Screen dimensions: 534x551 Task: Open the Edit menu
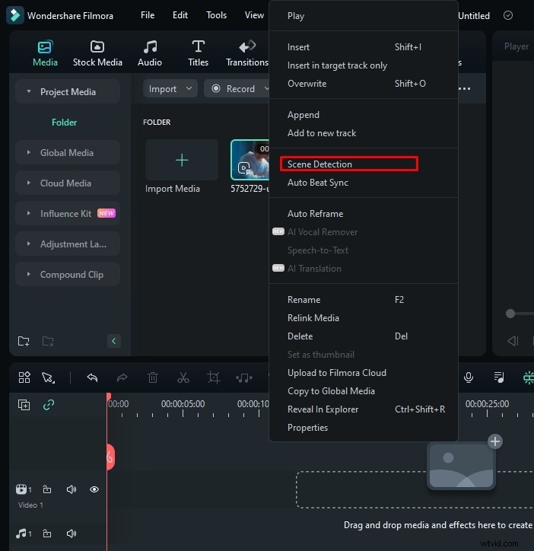coord(180,15)
